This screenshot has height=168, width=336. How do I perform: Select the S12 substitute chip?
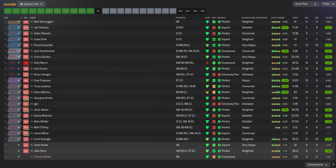coord(180,11)
